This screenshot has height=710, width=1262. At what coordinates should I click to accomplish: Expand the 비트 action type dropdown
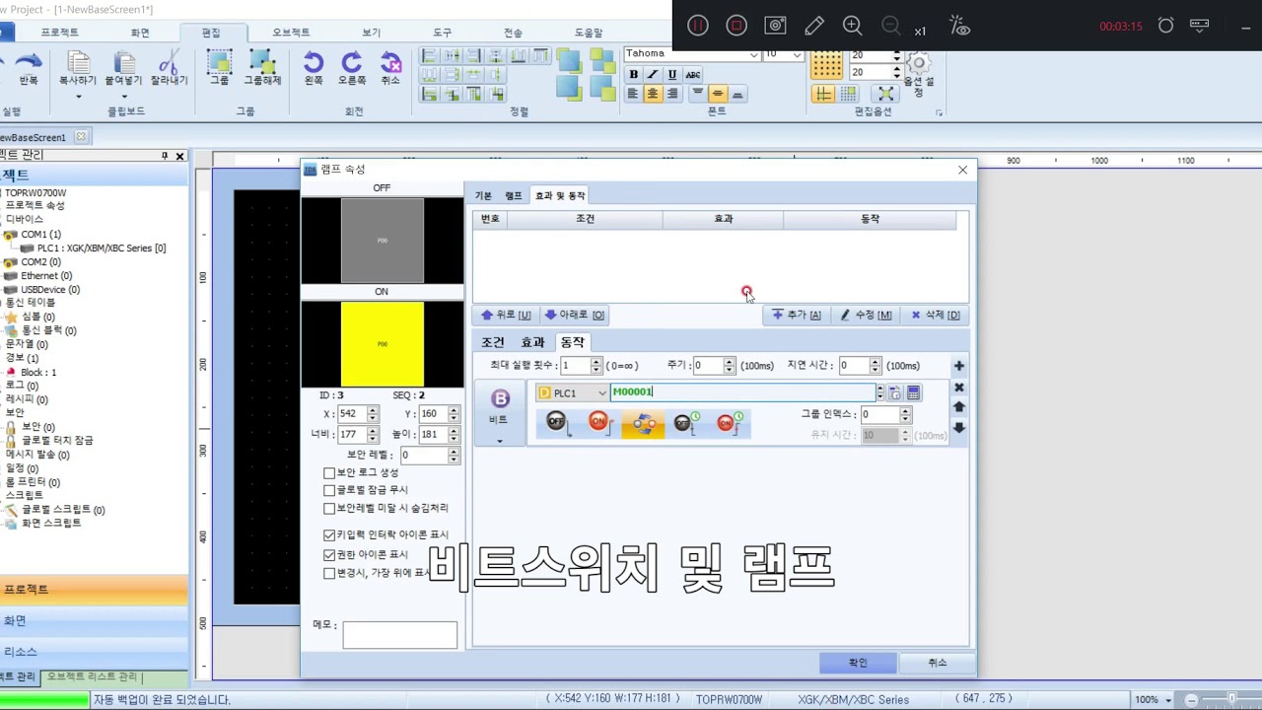pyautogui.click(x=500, y=440)
